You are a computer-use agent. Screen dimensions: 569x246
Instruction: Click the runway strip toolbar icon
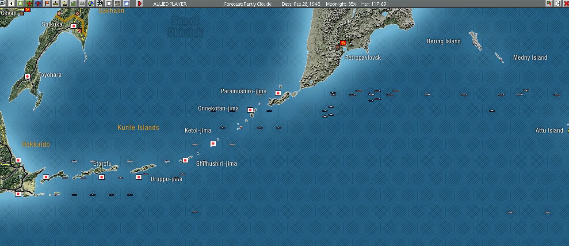click(x=118, y=4)
